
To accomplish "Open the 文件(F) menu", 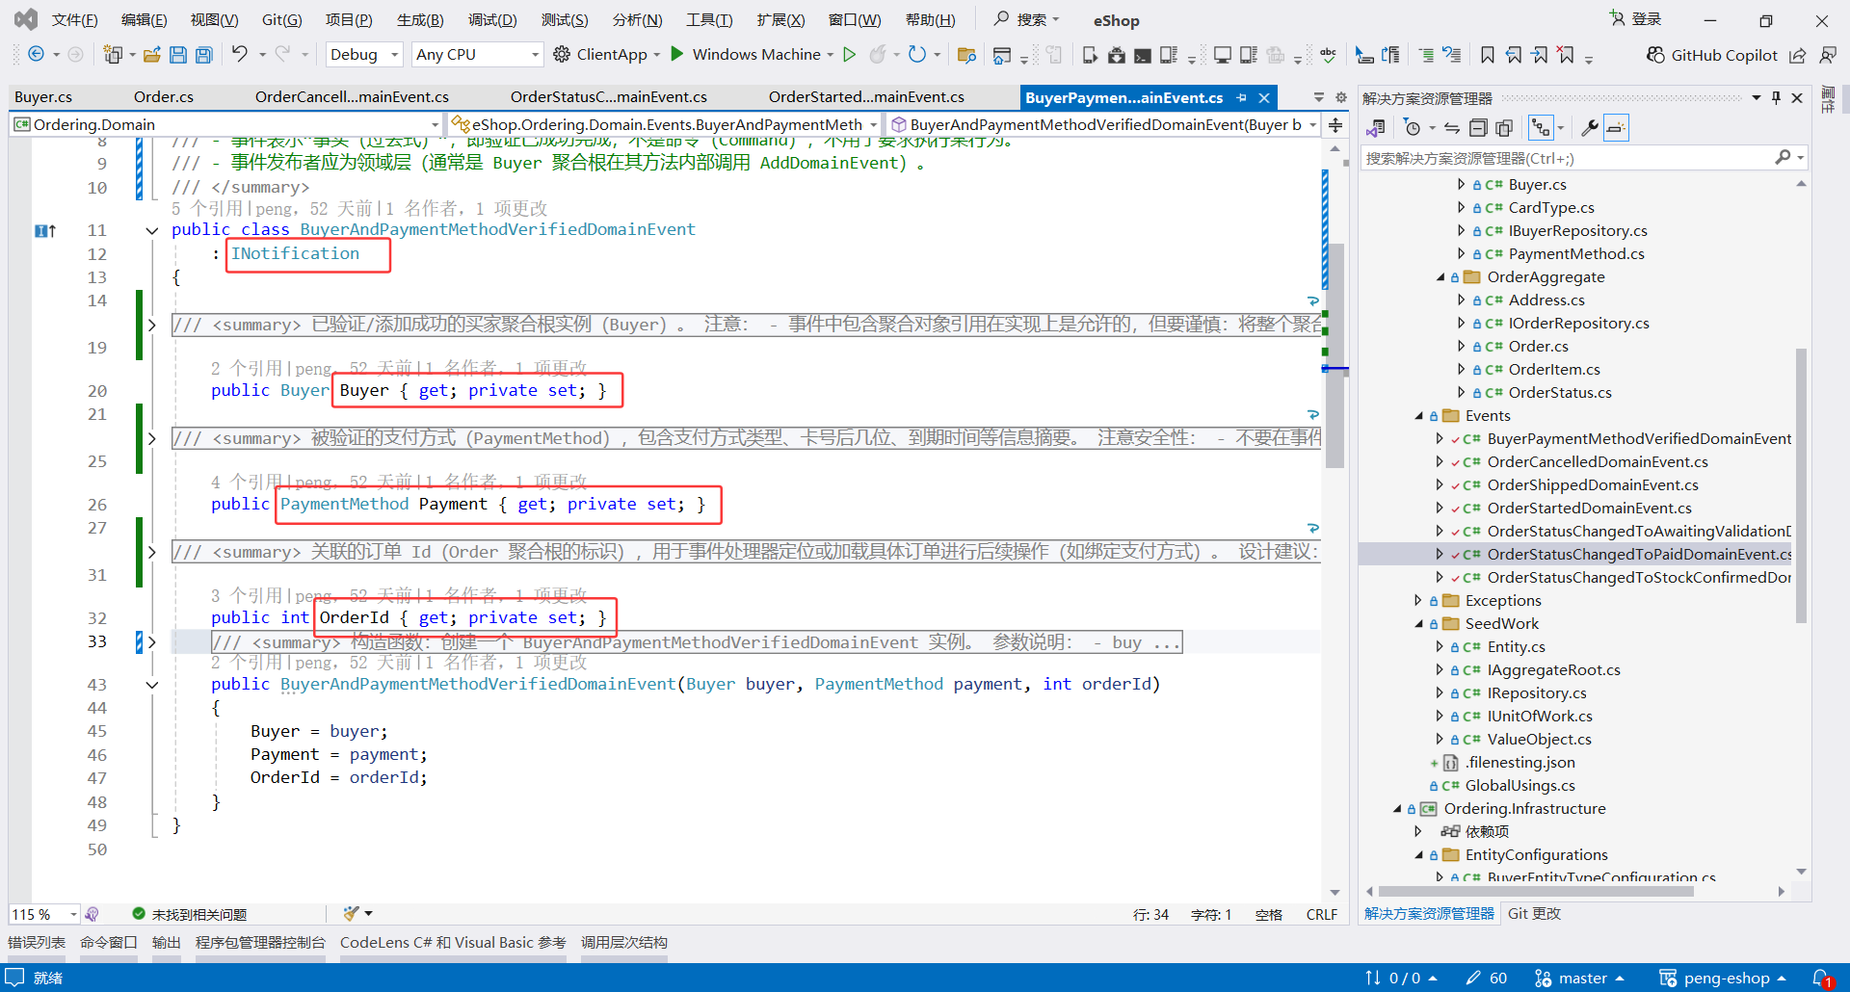I will point(74,20).
